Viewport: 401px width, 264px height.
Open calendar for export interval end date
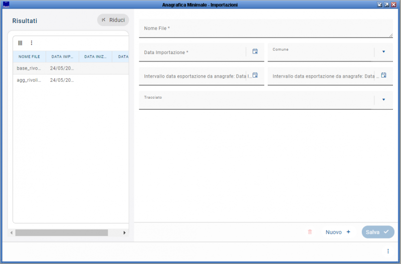pos(383,75)
